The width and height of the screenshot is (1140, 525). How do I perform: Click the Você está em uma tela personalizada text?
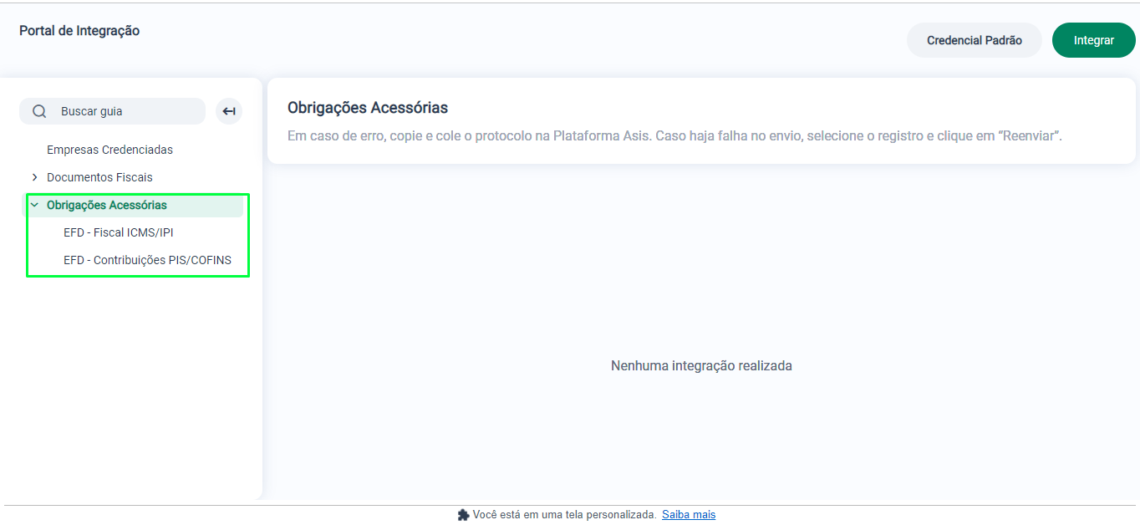[x=564, y=515]
